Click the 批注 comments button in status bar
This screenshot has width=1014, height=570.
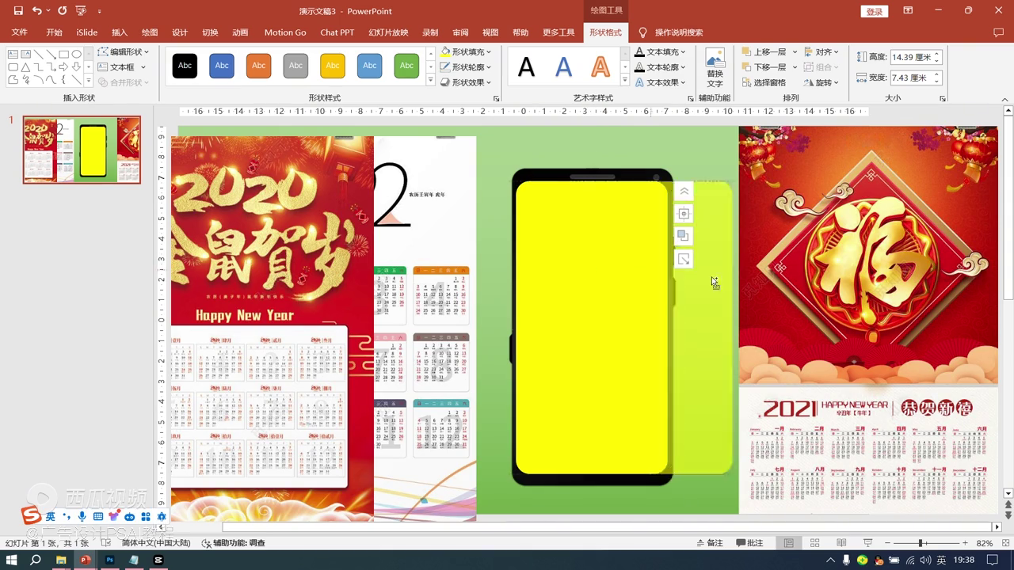(x=749, y=543)
